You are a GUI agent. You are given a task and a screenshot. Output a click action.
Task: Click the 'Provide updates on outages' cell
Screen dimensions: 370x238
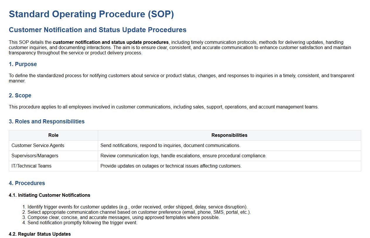coord(171,166)
